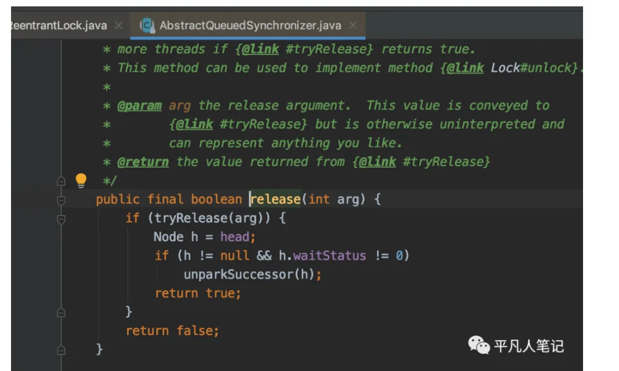Image resolution: width=619 pixels, height=371 pixels.
Task: Click the tryRelease(arg) call
Action: click(208, 218)
